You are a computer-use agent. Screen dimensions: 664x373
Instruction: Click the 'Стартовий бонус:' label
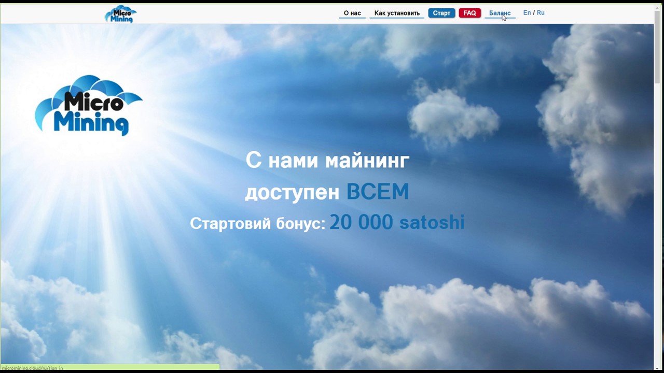pos(257,223)
